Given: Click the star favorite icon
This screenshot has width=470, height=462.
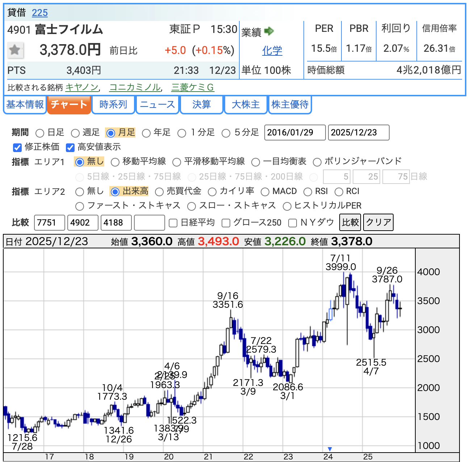Looking at the screenshot, I should coord(15,50).
